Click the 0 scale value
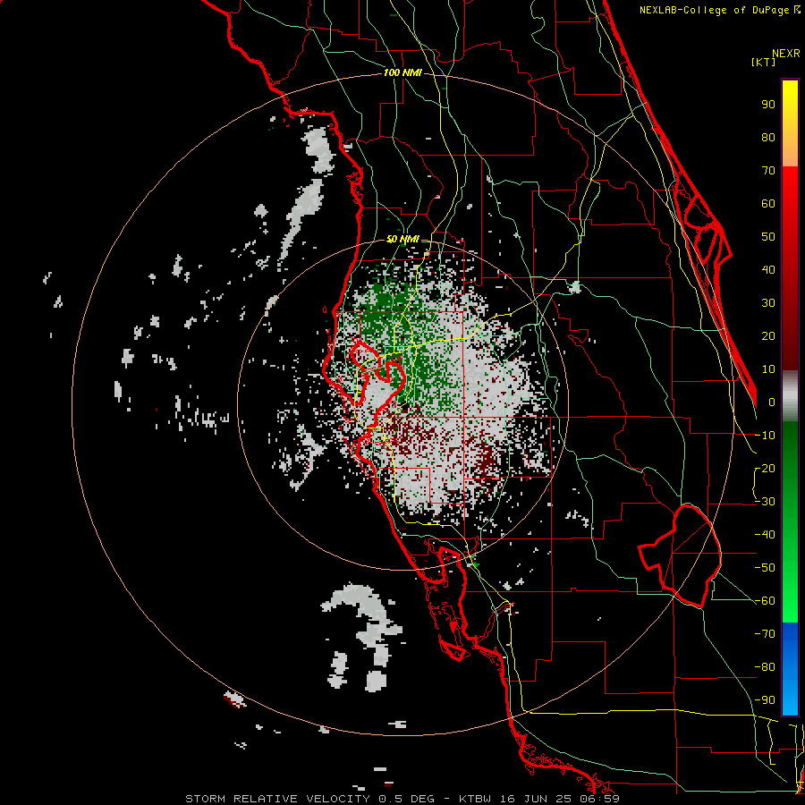 click(772, 402)
